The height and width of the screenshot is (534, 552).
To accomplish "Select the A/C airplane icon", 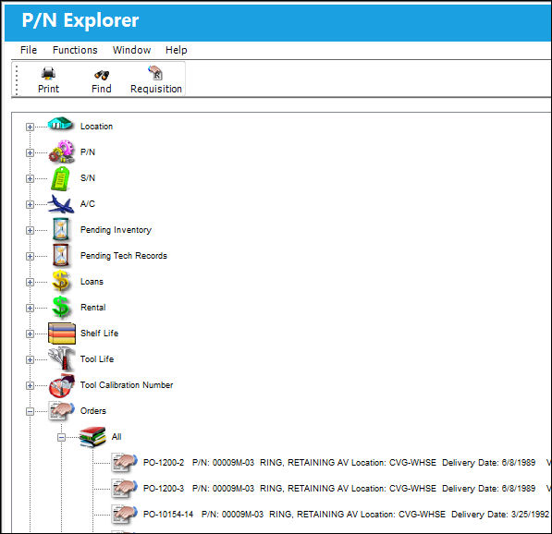I will [61, 204].
